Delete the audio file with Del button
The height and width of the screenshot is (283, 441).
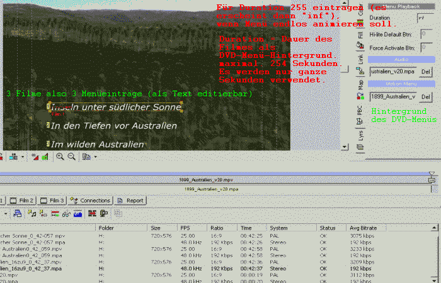(x=426, y=72)
